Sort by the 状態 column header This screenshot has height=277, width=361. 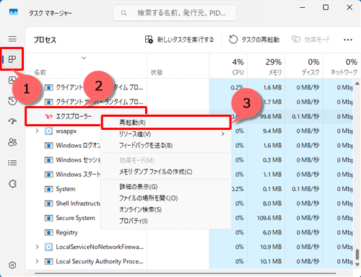178,66
